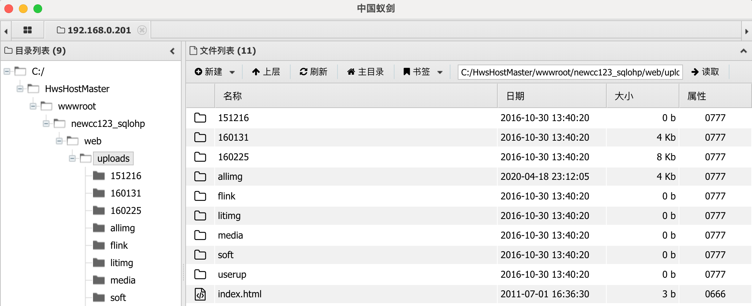The height and width of the screenshot is (306, 752).
Task: Collapse the uploads tree node
Action: point(72,158)
